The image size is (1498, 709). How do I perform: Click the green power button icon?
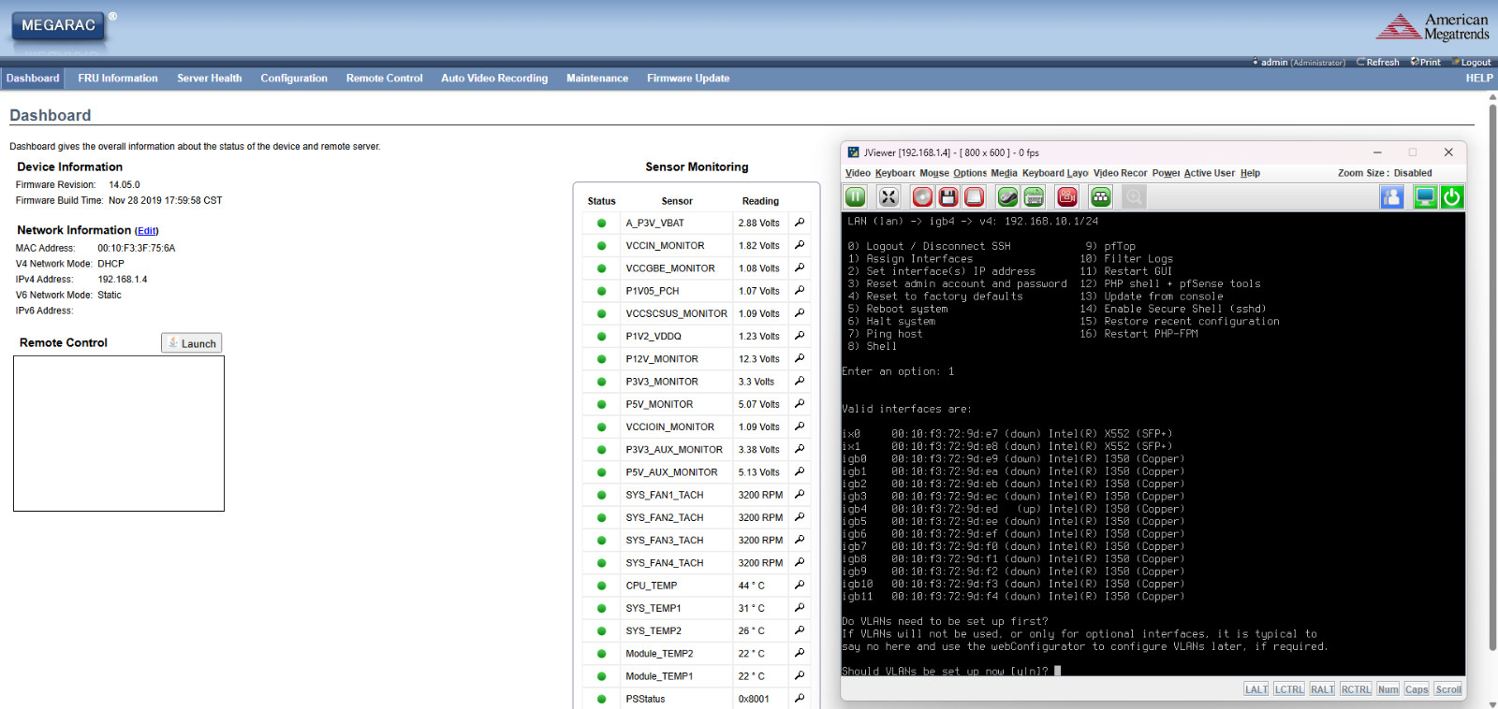[x=1452, y=196]
